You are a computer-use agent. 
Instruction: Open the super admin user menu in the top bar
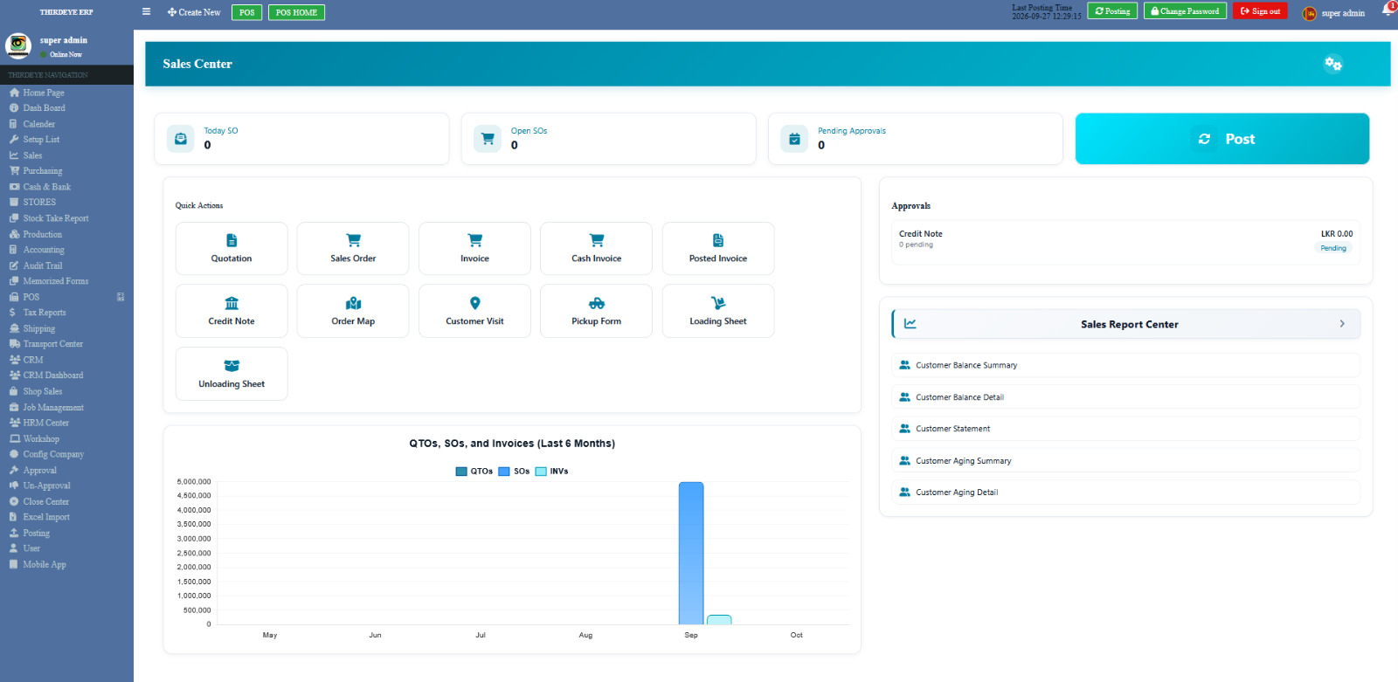coord(1334,13)
